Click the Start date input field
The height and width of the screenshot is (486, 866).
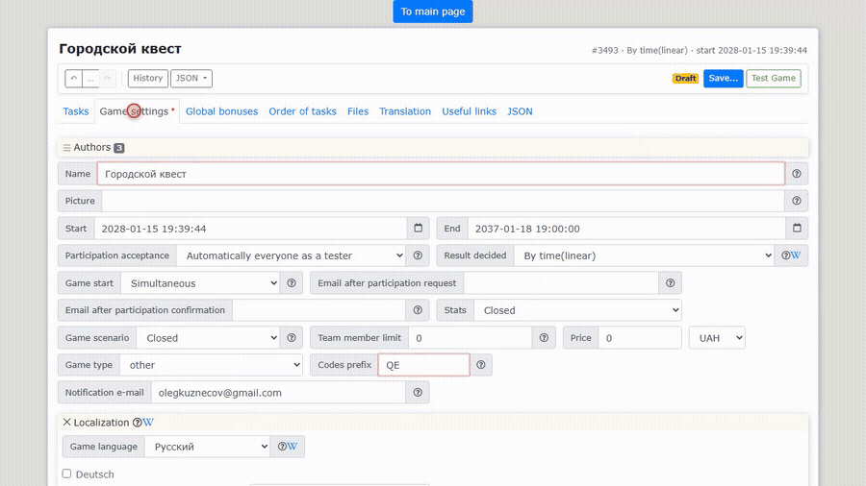[251, 229]
